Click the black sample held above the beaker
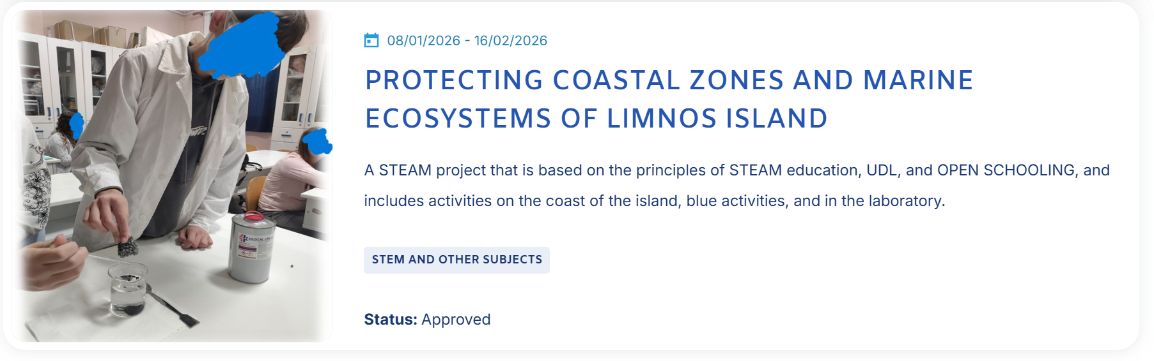 coord(128,246)
